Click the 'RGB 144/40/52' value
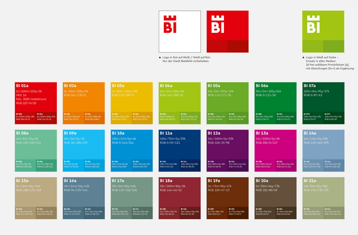The height and width of the screenshot is (235, 358). [170, 190]
